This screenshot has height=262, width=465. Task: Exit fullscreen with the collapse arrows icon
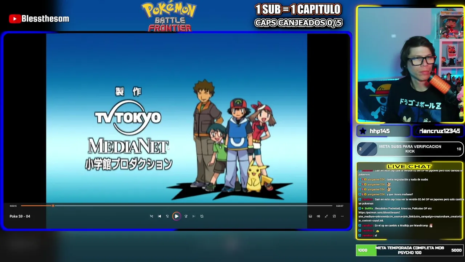[x=326, y=216]
